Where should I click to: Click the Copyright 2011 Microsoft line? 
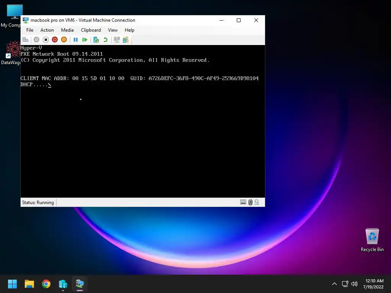(115, 60)
